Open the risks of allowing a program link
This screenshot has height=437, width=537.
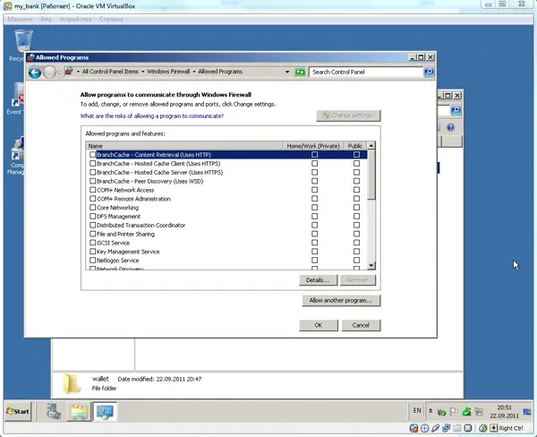[x=152, y=116]
